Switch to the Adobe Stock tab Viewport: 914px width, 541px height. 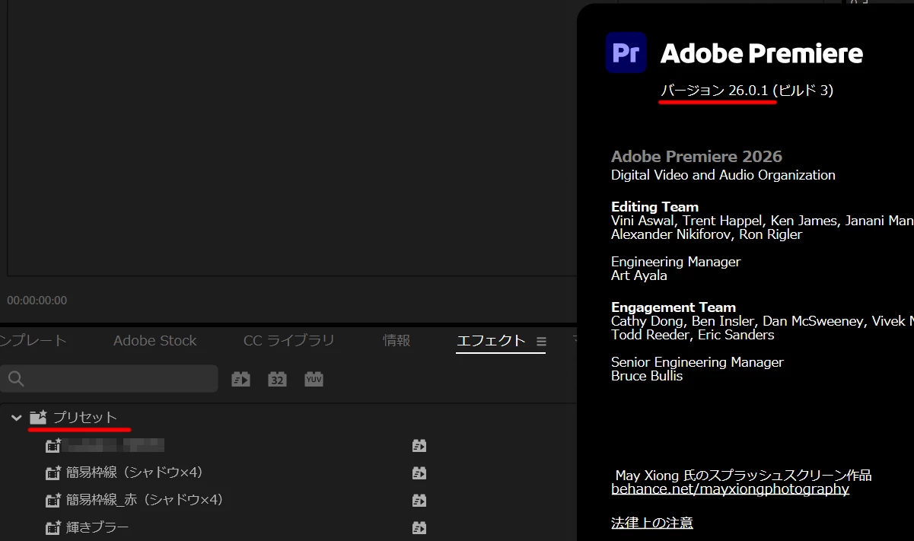[155, 341]
